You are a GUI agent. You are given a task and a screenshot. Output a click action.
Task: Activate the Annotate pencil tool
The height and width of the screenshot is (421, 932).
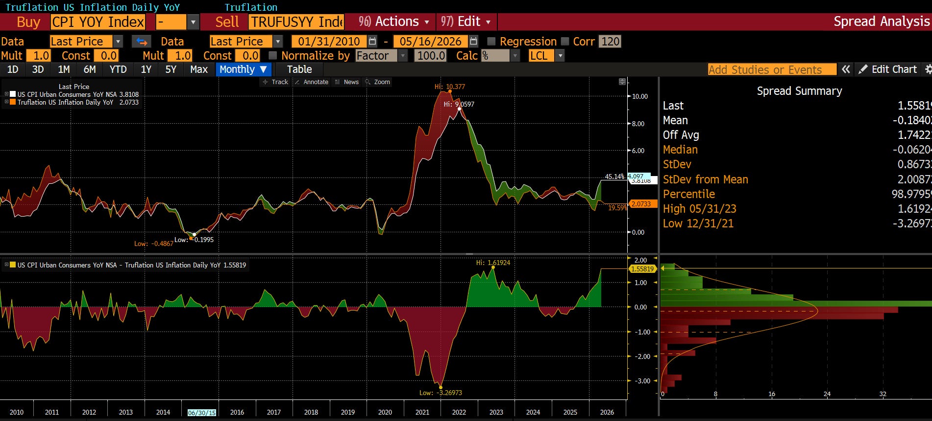coord(311,82)
